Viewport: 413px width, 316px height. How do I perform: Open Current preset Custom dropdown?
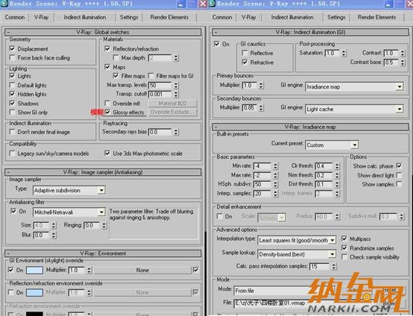[332, 145]
